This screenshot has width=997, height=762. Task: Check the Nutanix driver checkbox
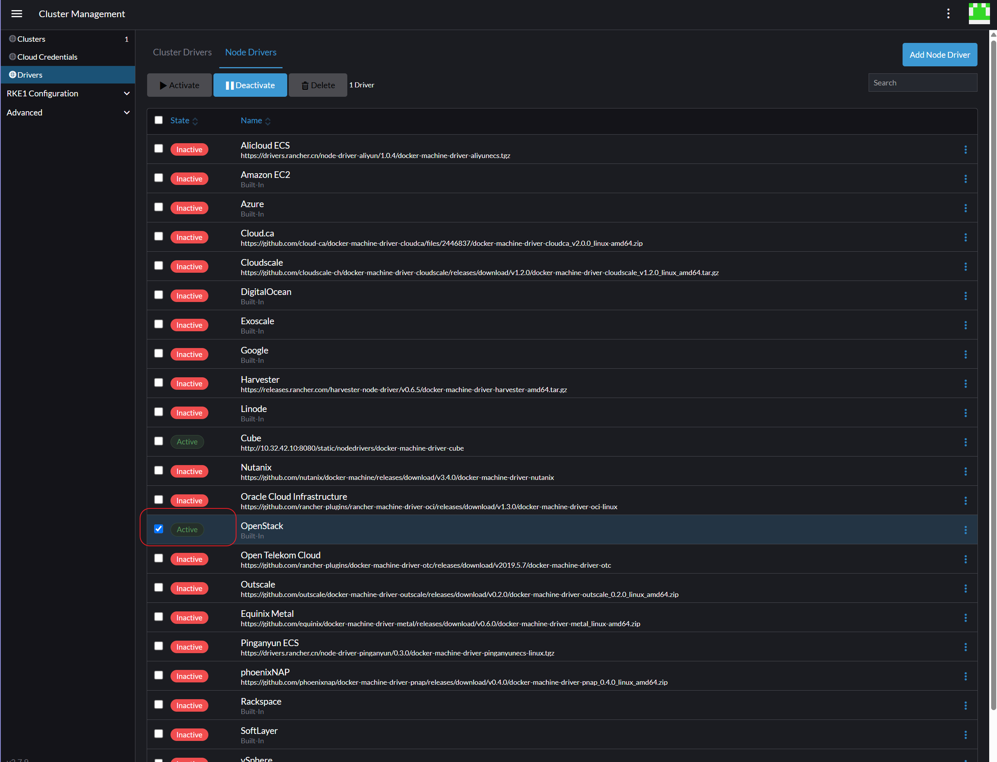point(158,471)
